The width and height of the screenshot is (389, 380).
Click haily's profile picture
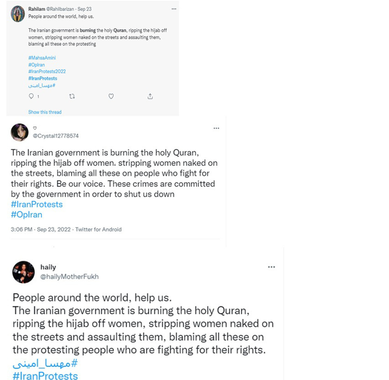click(x=24, y=272)
